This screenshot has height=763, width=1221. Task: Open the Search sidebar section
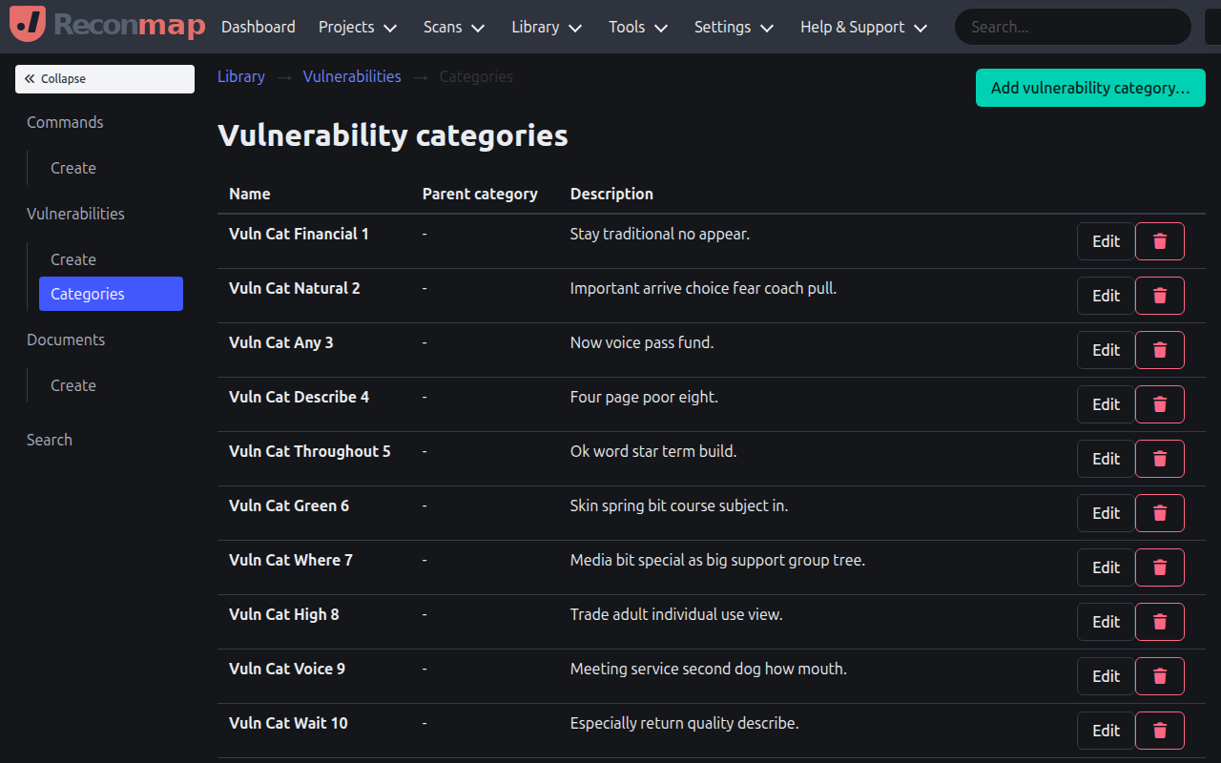click(50, 440)
